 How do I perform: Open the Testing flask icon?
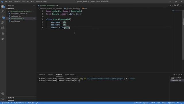pos(3,34)
